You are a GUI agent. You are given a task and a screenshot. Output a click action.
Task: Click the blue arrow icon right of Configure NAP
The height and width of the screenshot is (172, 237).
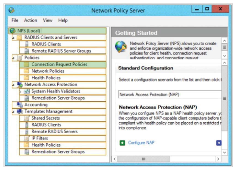[x=219, y=143]
